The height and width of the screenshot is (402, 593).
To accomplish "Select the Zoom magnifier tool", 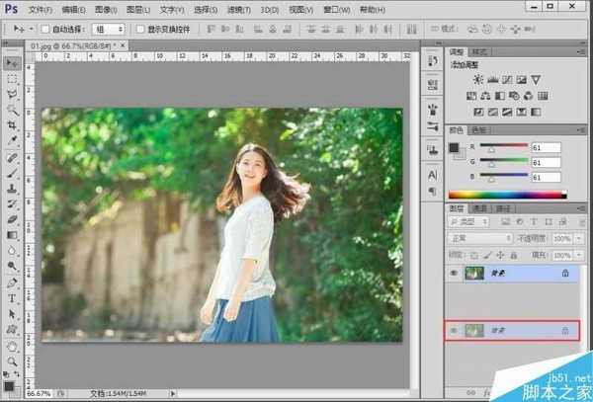I will [13, 362].
